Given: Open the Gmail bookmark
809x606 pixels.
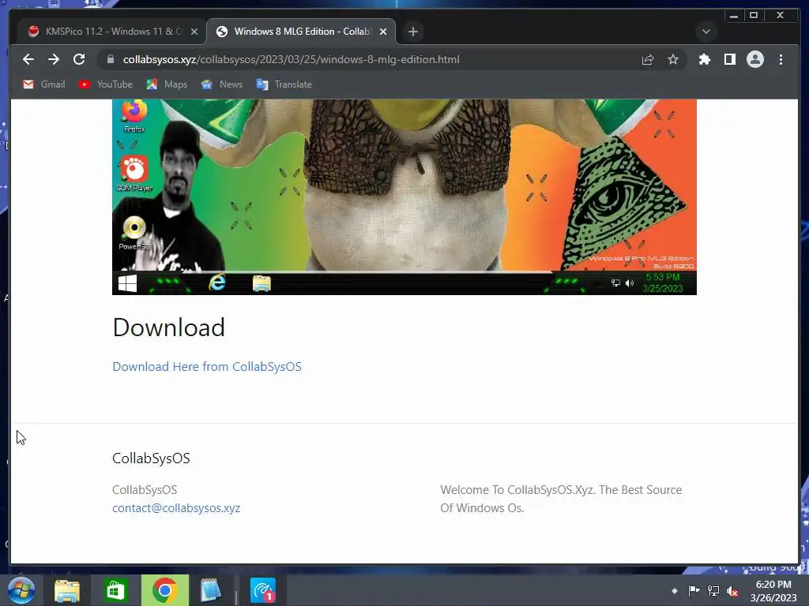Looking at the screenshot, I should (44, 84).
